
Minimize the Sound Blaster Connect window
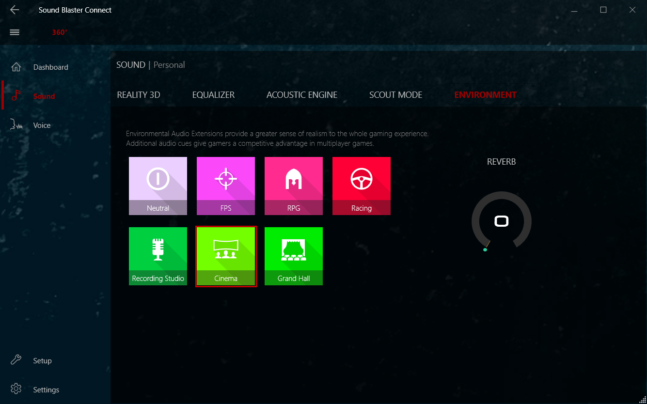pyautogui.click(x=574, y=10)
